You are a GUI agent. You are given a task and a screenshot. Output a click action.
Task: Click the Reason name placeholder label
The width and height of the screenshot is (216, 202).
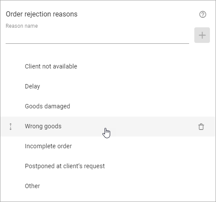pos(22,26)
